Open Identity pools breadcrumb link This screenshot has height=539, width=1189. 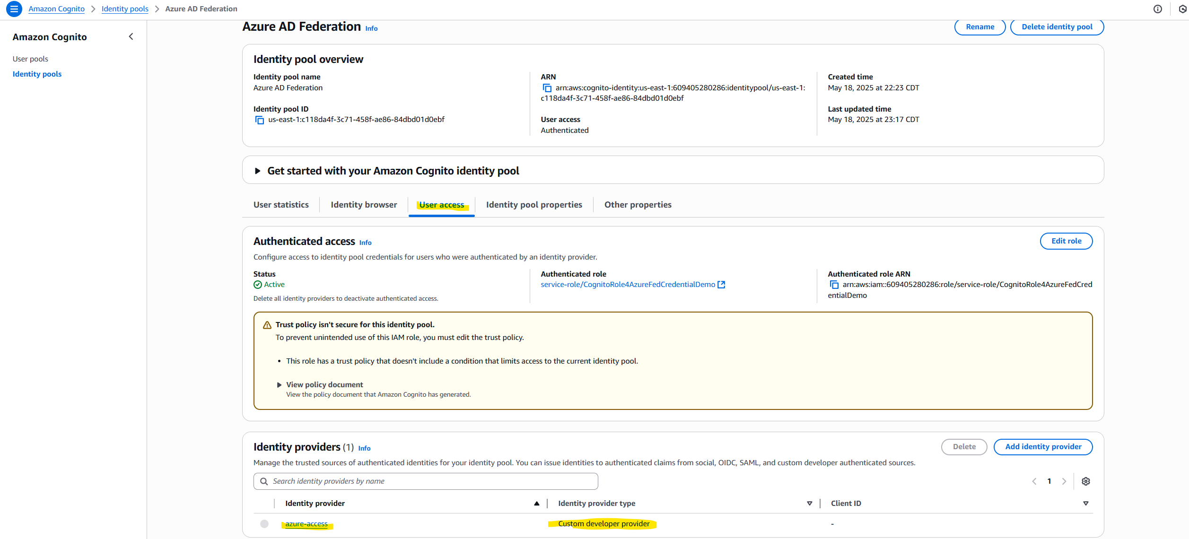[125, 9]
